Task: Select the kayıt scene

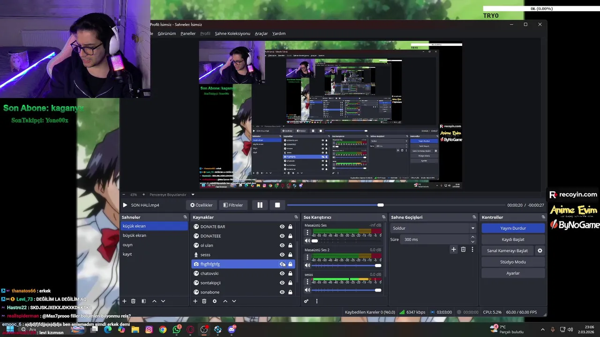Action: pyautogui.click(x=154, y=254)
